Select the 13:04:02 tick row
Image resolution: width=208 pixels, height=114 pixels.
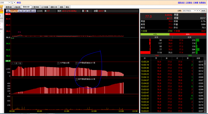click(172, 83)
